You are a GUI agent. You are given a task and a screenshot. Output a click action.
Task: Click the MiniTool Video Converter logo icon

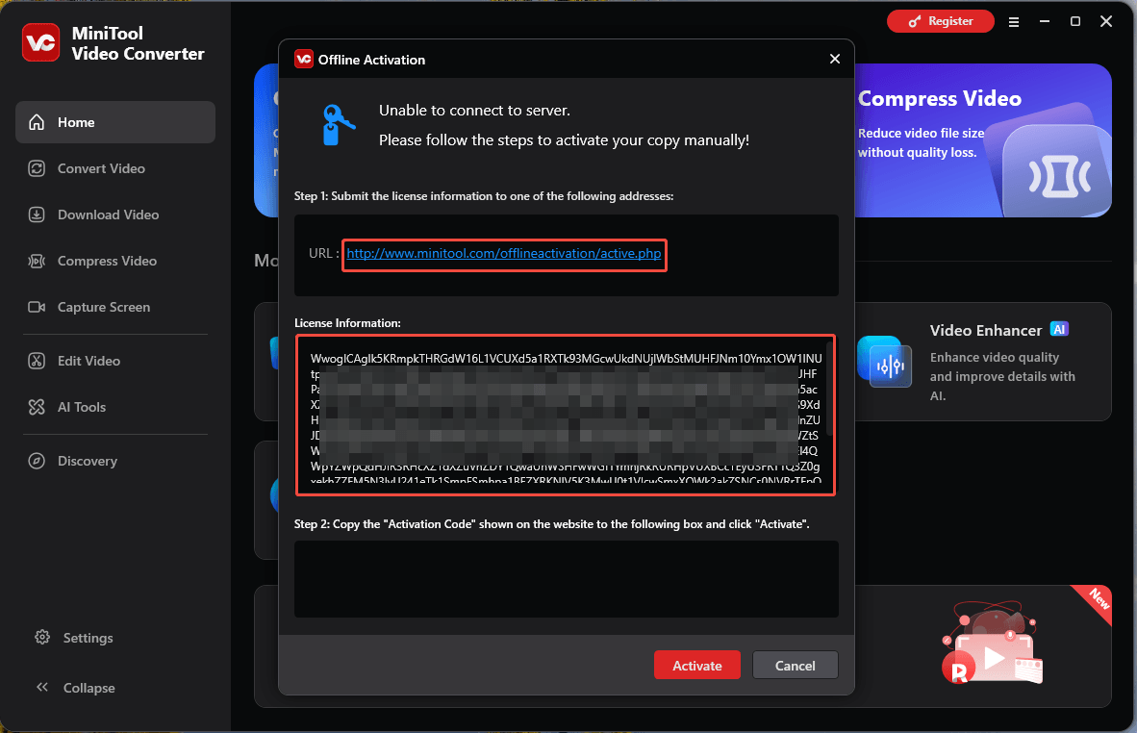[40, 42]
